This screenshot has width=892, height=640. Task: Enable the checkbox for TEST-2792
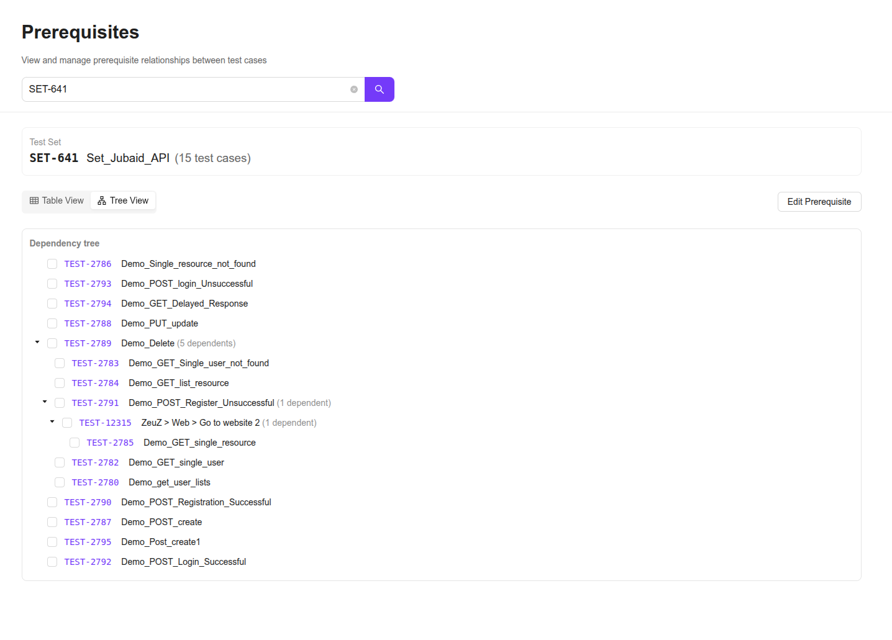pyautogui.click(x=52, y=562)
